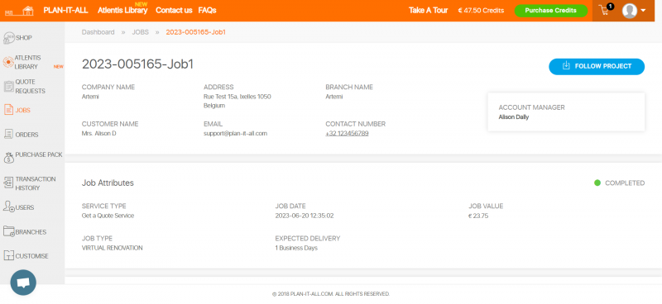Open the Customise icon in sidebar
This screenshot has width=662, height=304.
point(9,255)
